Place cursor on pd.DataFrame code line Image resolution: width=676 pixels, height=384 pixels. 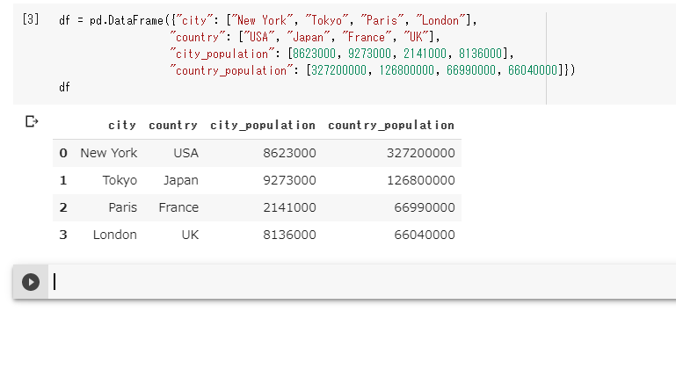pyautogui.click(x=268, y=20)
